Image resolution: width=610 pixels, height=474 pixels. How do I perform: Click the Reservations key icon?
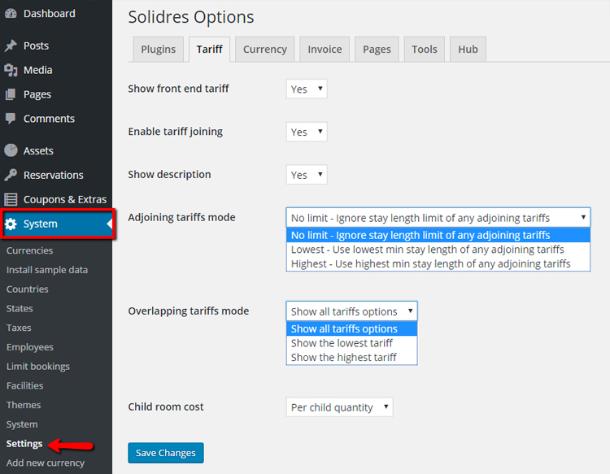11,175
